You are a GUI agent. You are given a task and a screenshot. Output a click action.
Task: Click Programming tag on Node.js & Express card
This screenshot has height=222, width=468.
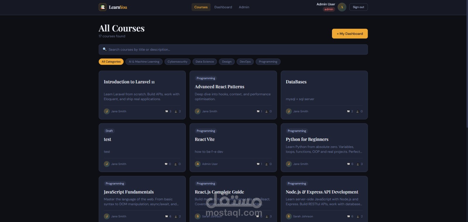click(x=297, y=183)
